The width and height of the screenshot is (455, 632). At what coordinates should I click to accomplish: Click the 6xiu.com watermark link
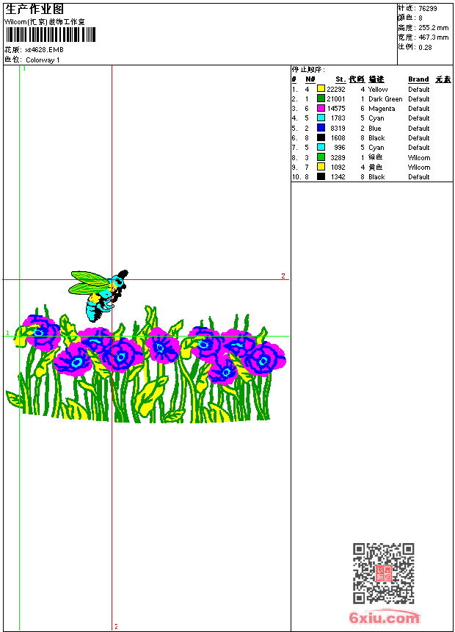[384, 617]
